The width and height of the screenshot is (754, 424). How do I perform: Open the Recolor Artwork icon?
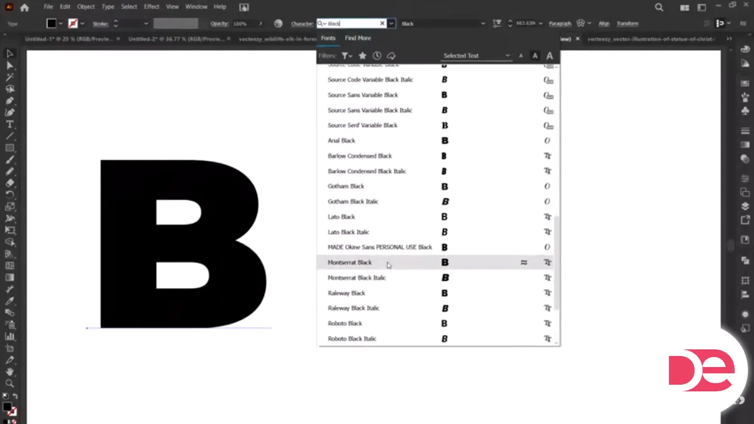point(278,23)
